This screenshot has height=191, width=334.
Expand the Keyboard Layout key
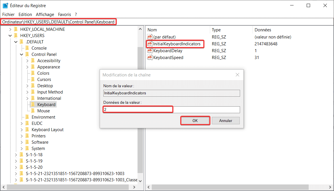[x=22, y=130]
